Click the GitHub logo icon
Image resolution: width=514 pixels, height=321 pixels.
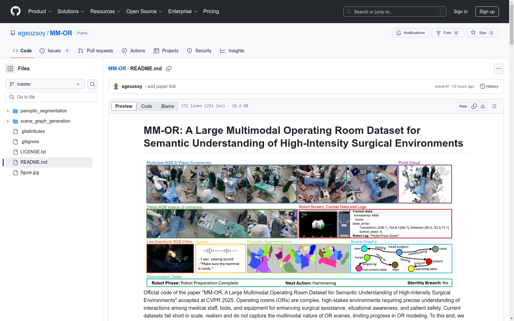coord(15,11)
